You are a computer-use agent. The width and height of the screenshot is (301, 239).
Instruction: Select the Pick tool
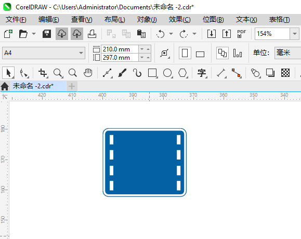[x=8, y=73]
